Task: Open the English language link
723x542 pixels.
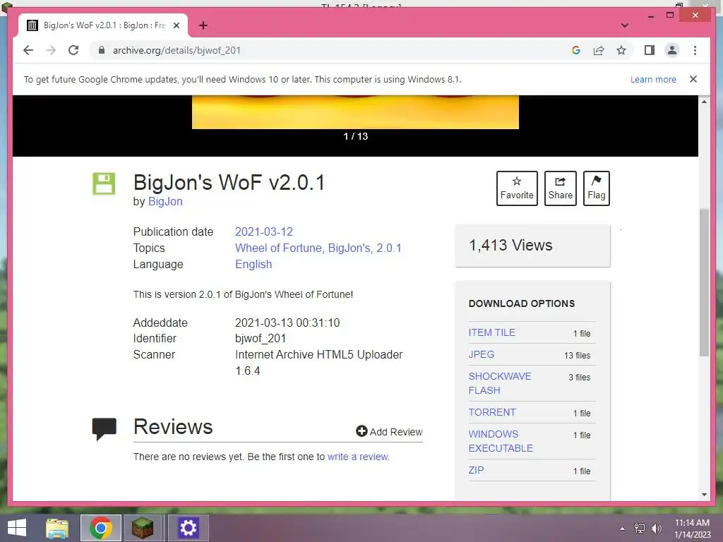Action: tap(253, 264)
